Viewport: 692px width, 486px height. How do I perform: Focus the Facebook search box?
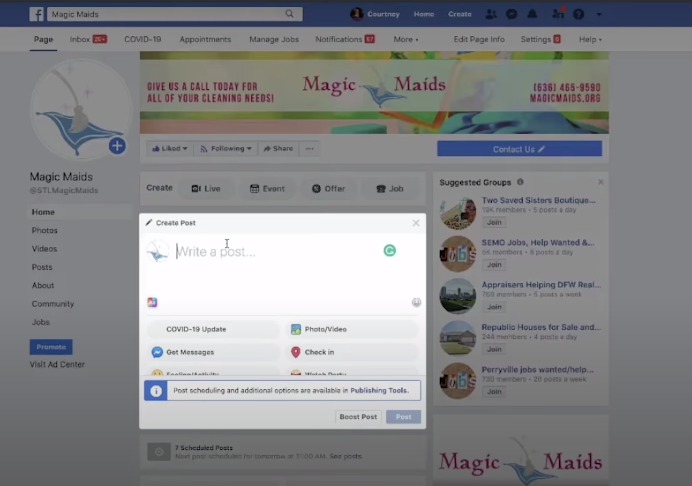coord(175,14)
